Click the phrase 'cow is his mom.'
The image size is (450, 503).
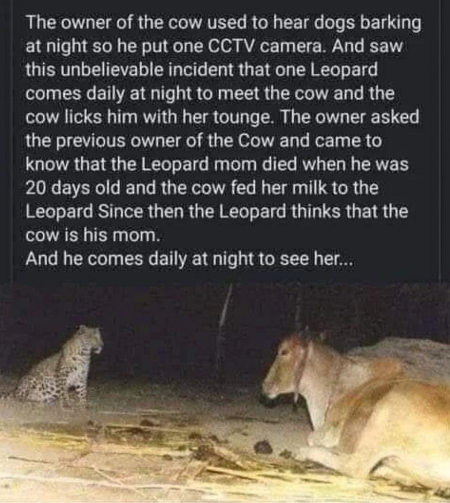point(92,235)
